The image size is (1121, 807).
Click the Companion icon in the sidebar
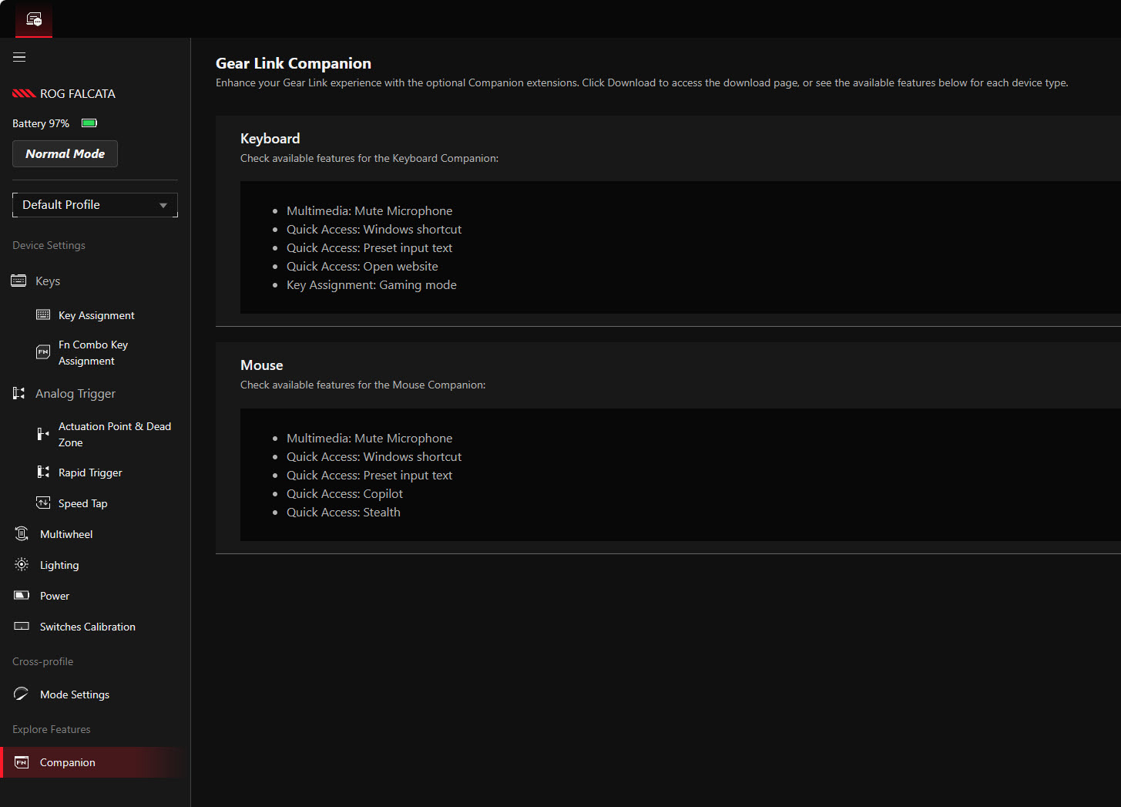[x=22, y=762]
